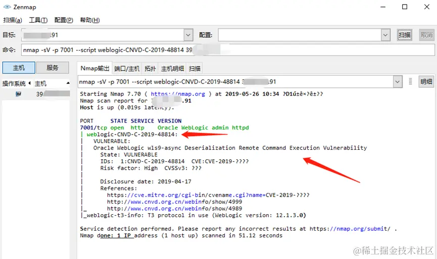Open the 配置(P) menu
The width and height of the screenshot is (437, 259).
click(x=64, y=20)
